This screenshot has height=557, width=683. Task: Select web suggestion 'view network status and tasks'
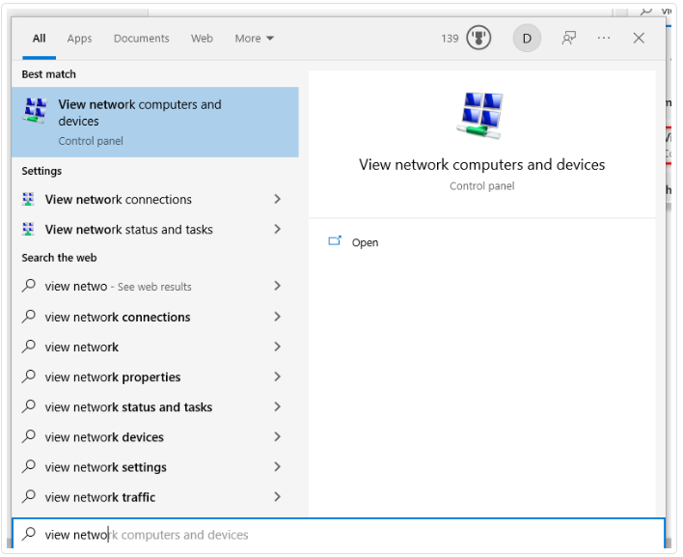click(155, 406)
